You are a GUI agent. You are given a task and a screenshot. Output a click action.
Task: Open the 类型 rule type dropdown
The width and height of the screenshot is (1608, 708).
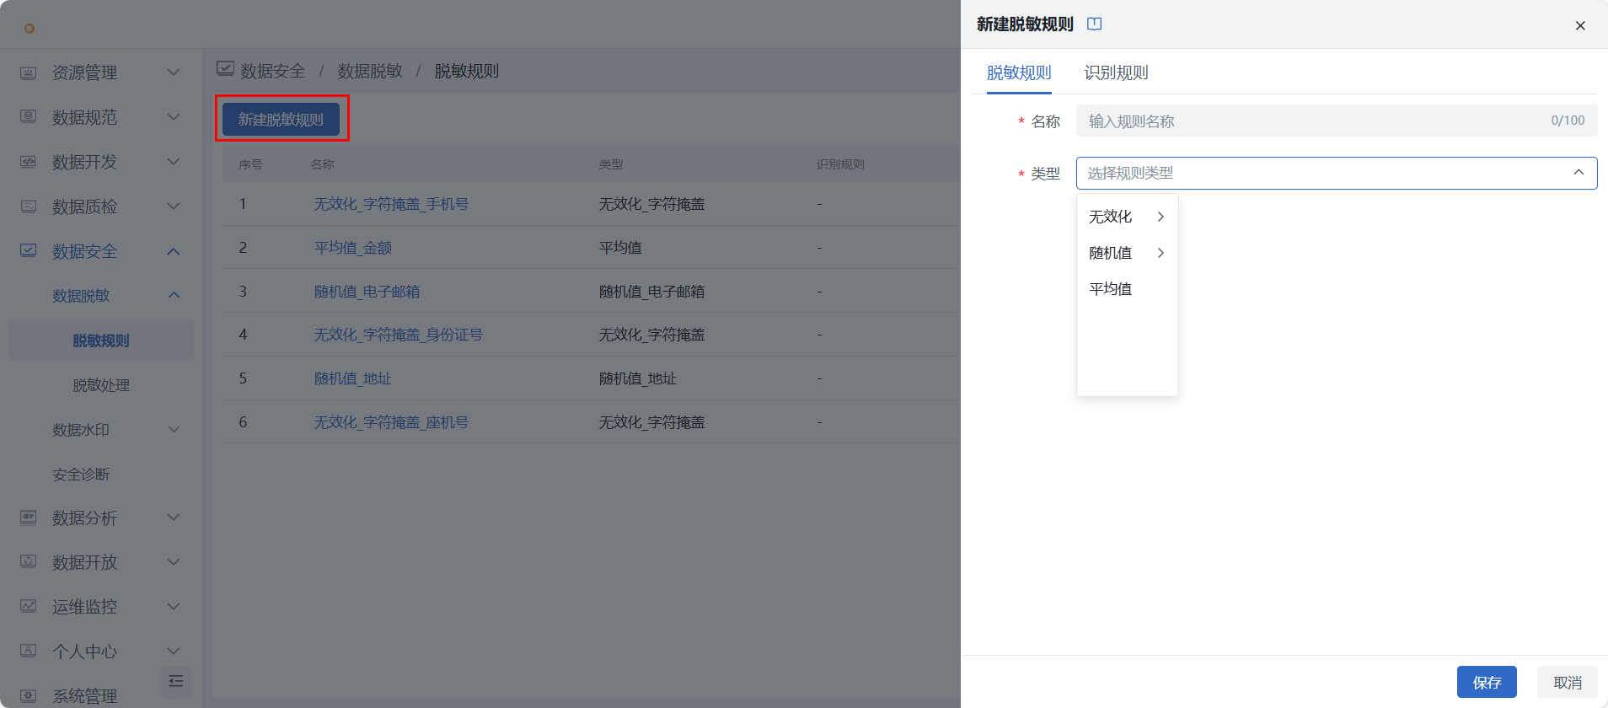(x=1337, y=173)
